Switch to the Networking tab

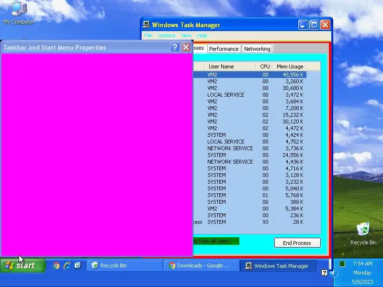pos(257,49)
